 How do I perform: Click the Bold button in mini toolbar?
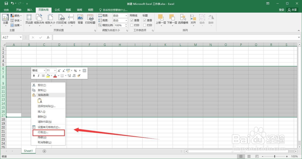click(34, 76)
